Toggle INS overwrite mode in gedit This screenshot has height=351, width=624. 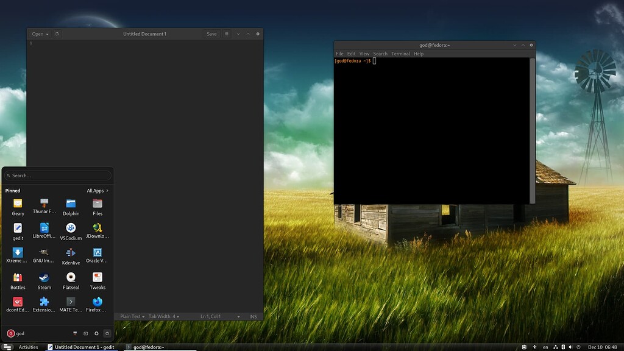(x=252, y=316)
